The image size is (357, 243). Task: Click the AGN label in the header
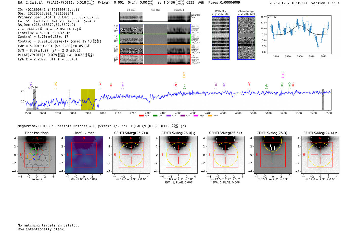[201, 3]
